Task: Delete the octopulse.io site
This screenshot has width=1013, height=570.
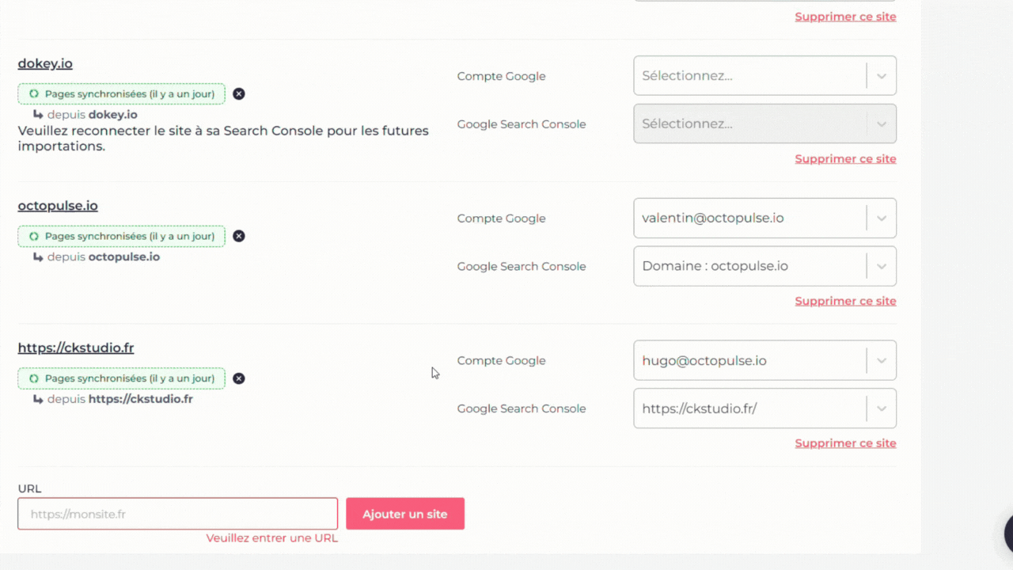Action: pyautogui.click(x=845, y=301)
